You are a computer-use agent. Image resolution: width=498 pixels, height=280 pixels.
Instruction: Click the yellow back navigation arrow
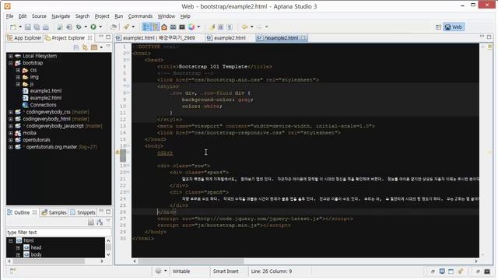[244, 27]
